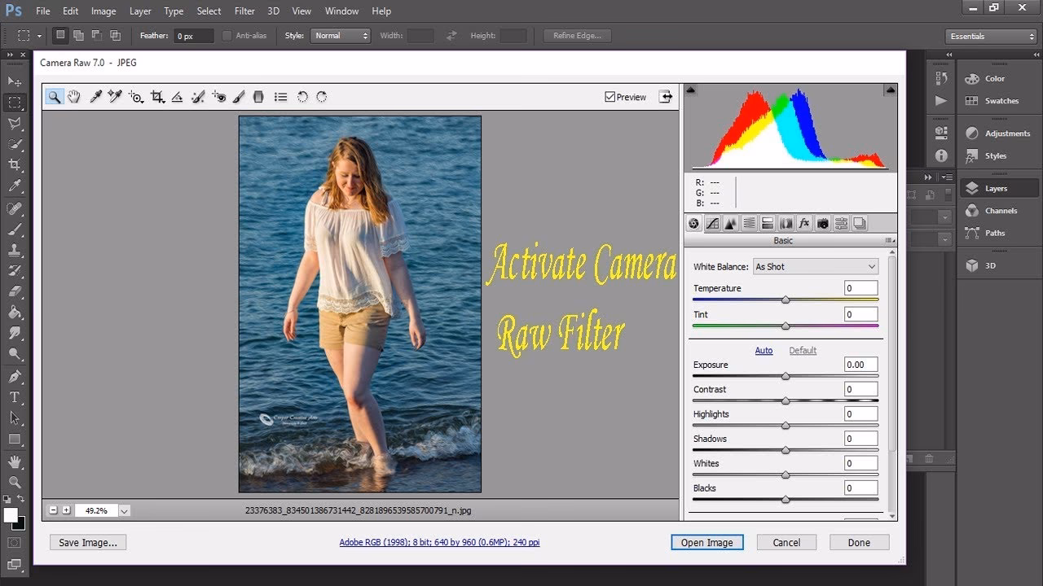Image resolution: width=1043 pixels, height=586 pixels.
Task: Open the zoom level dropdown
Action: (123, 510)
